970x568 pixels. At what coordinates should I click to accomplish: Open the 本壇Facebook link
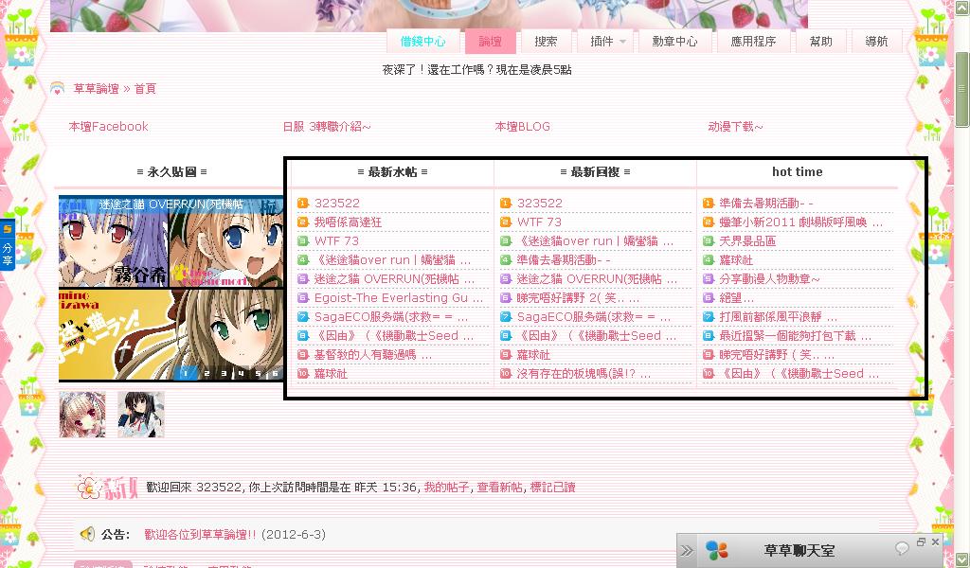click(x=108, y=127)
